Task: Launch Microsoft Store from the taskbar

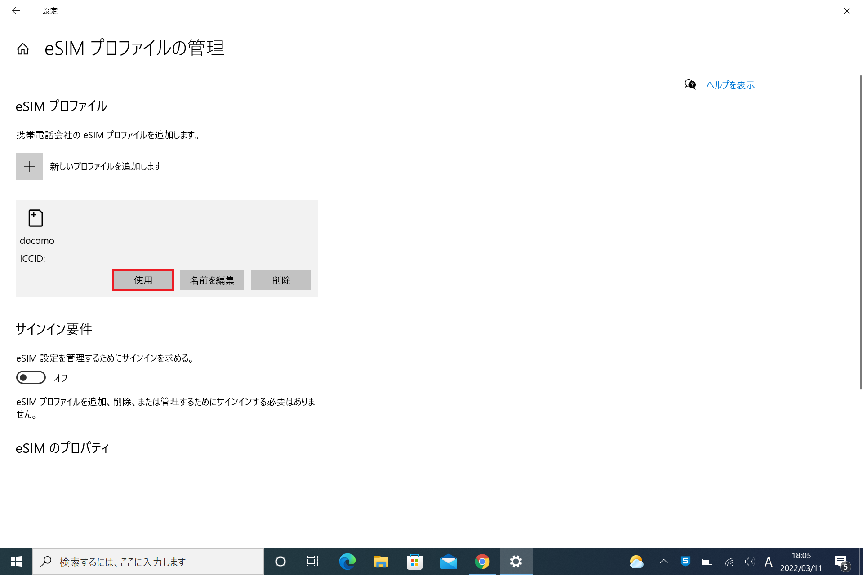Action: (x=414, y=562)
